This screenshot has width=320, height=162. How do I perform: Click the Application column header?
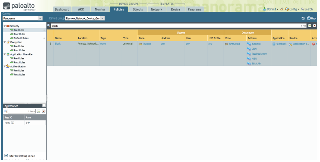278,38
